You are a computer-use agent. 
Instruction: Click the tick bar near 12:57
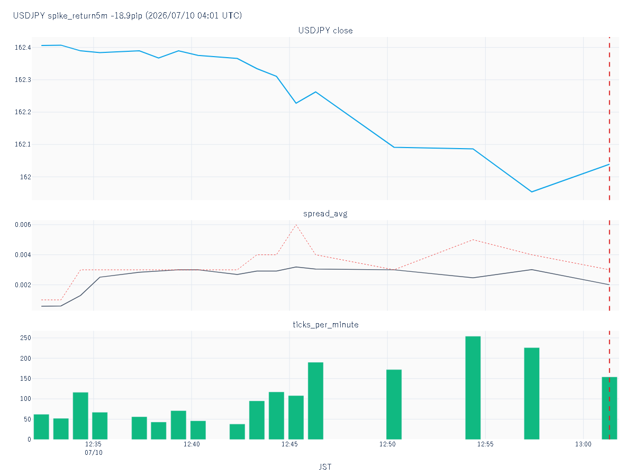coord(532,393)
